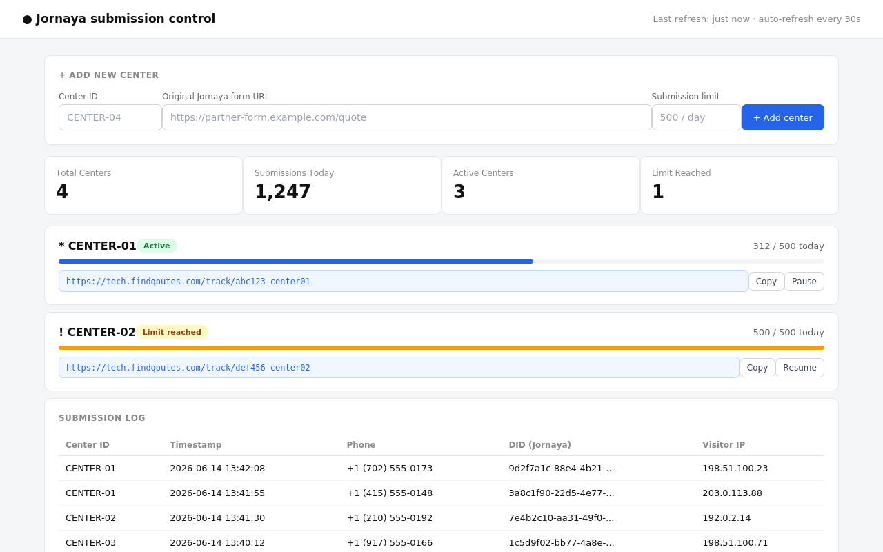Click the Visitor IP column header
This screenshot has width=883, height=552.
(724, 445)
